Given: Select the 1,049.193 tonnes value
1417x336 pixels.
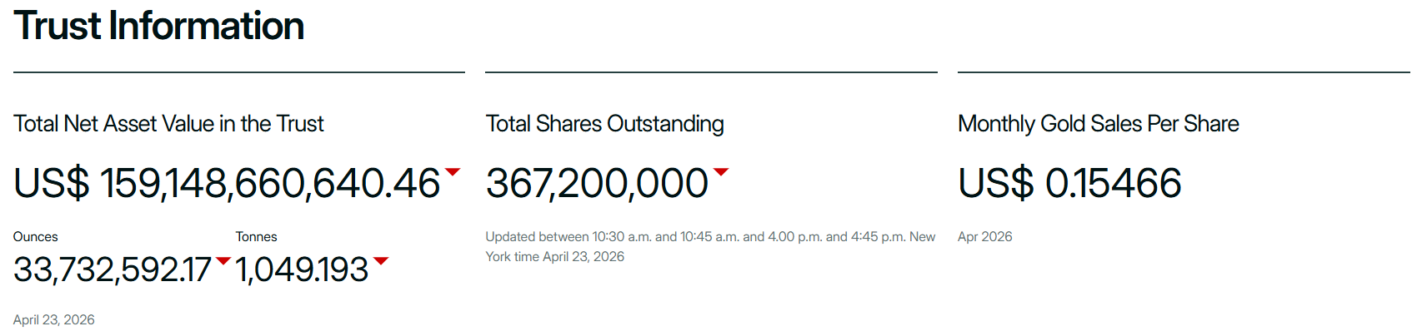Looking at the screenshot, I should click(x=302, y=270).
